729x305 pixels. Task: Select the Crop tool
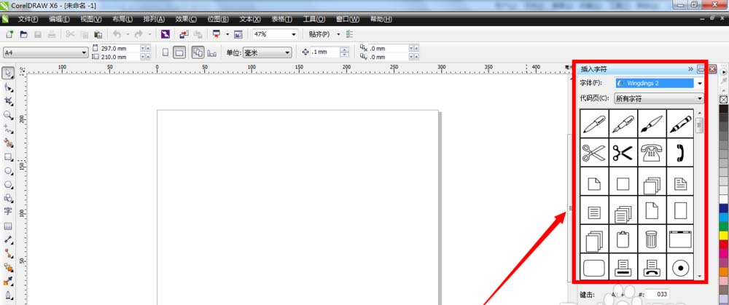[8, 101]
